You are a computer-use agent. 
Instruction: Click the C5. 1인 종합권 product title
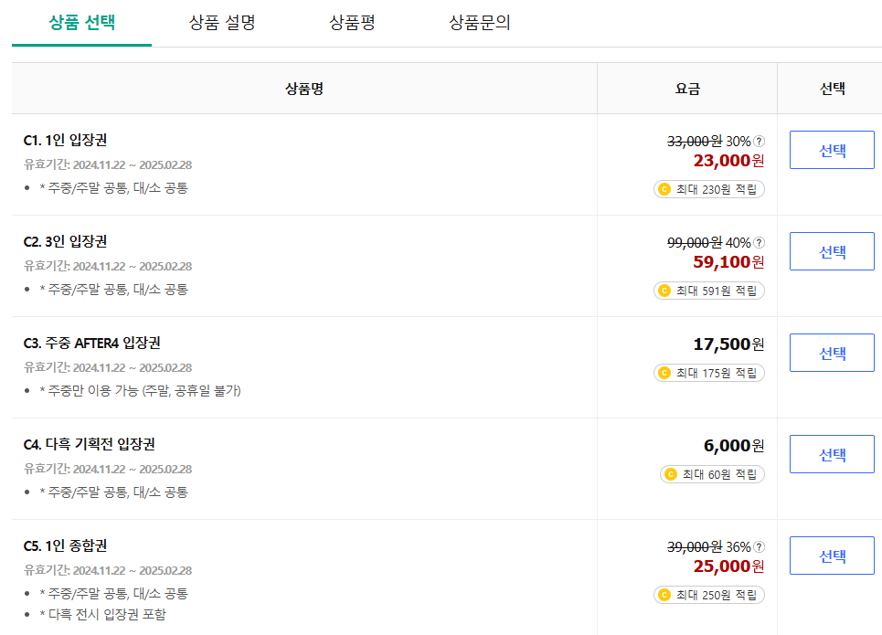tap(65, 546)
